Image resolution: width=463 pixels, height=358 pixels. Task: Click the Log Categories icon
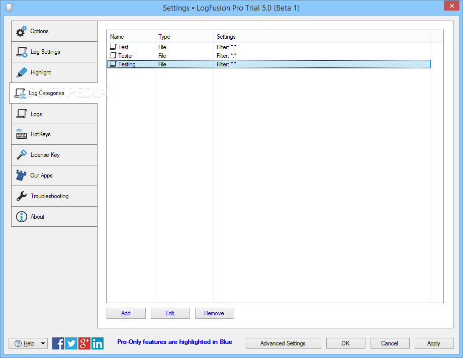(20, 94)
